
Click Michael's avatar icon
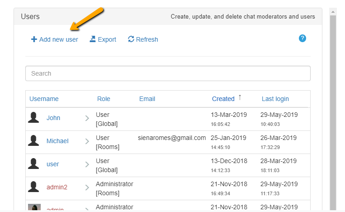(33, 141)
